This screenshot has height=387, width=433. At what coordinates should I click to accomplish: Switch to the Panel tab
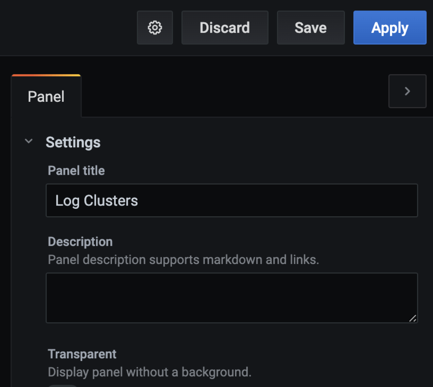click(46, 97)
